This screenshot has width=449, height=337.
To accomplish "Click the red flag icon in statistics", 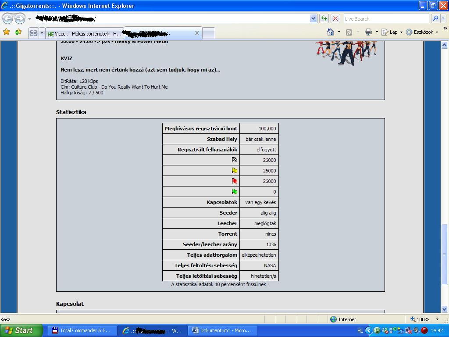I will 235,181.
